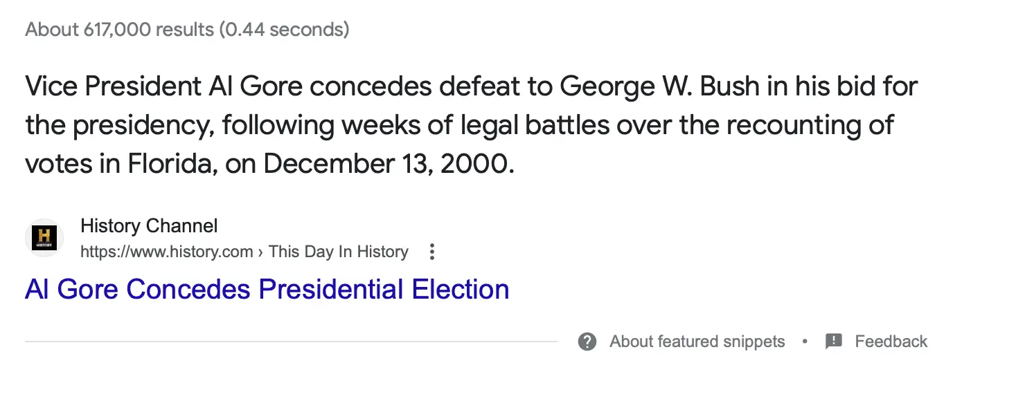Click the History Channel source name
Viewport: 1025px width, 401px height.
click(x=148, y=225)
